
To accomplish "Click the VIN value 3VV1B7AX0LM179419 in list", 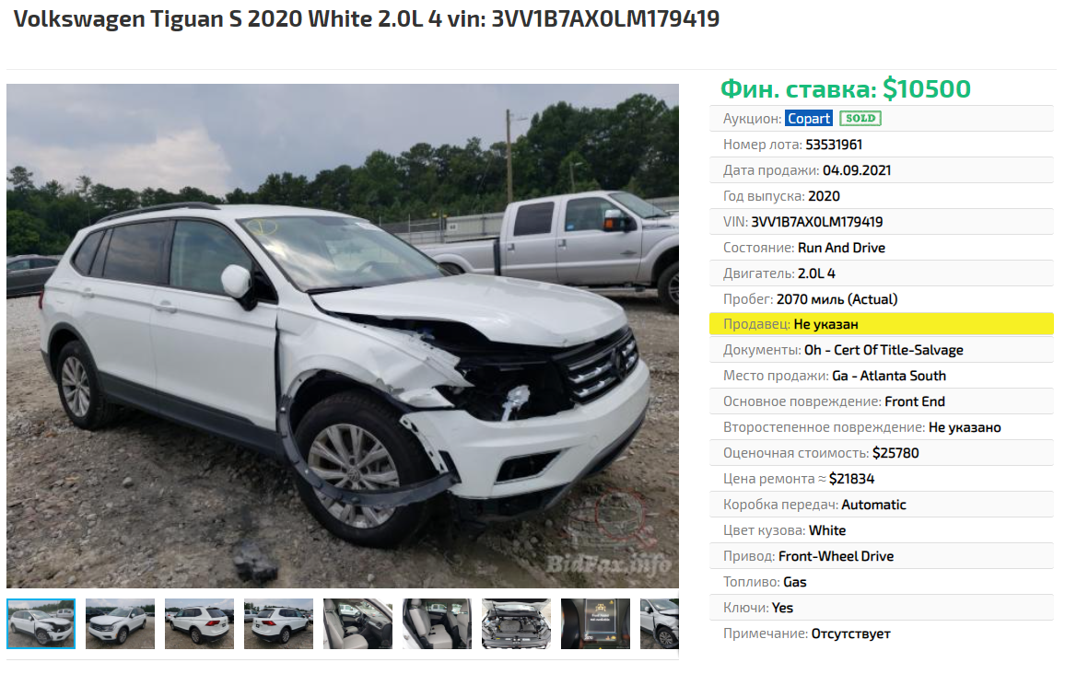I will pos(816,222).
